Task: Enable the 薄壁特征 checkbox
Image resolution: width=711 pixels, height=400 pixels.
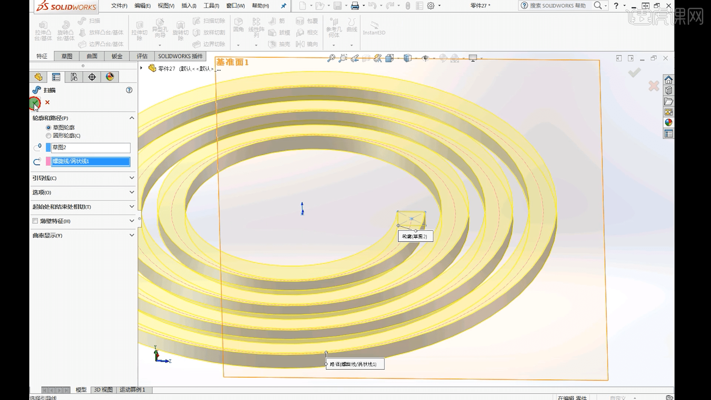Action: (x=35, y=221)
